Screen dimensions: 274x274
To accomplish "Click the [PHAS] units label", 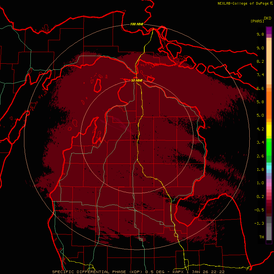I will pos(257,21).
